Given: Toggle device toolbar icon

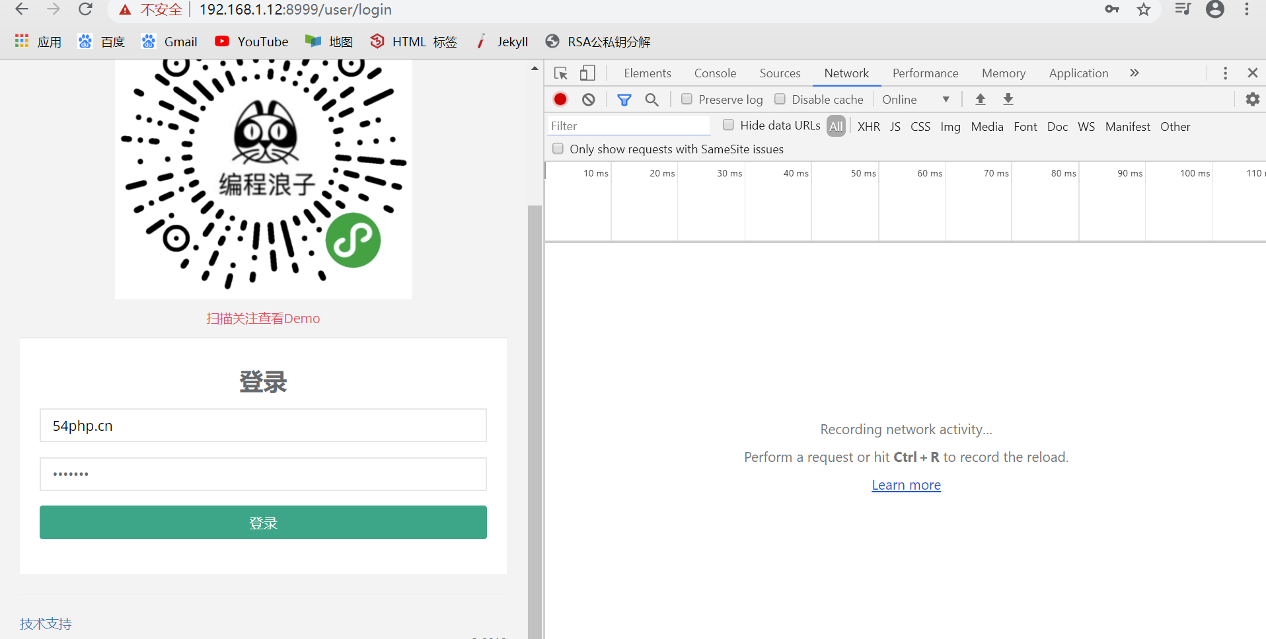Looking at the screenshot, I should [587, 73].
